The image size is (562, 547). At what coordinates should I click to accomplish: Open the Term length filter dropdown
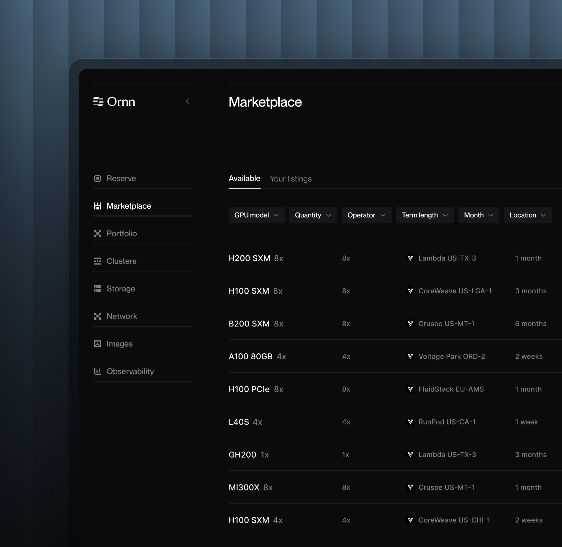(x=425, y=215)
